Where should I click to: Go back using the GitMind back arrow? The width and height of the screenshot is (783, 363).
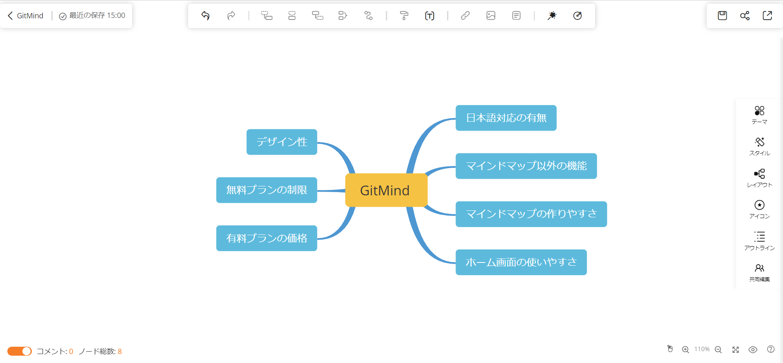10,15
